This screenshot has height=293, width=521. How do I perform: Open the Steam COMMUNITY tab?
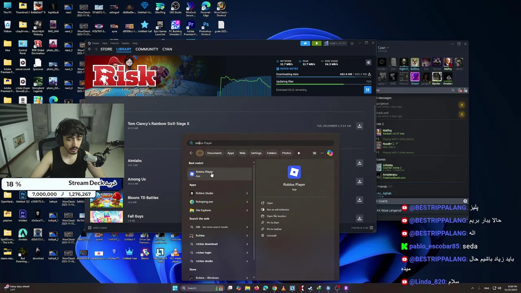pyautogui.click(x=147, y=49)
